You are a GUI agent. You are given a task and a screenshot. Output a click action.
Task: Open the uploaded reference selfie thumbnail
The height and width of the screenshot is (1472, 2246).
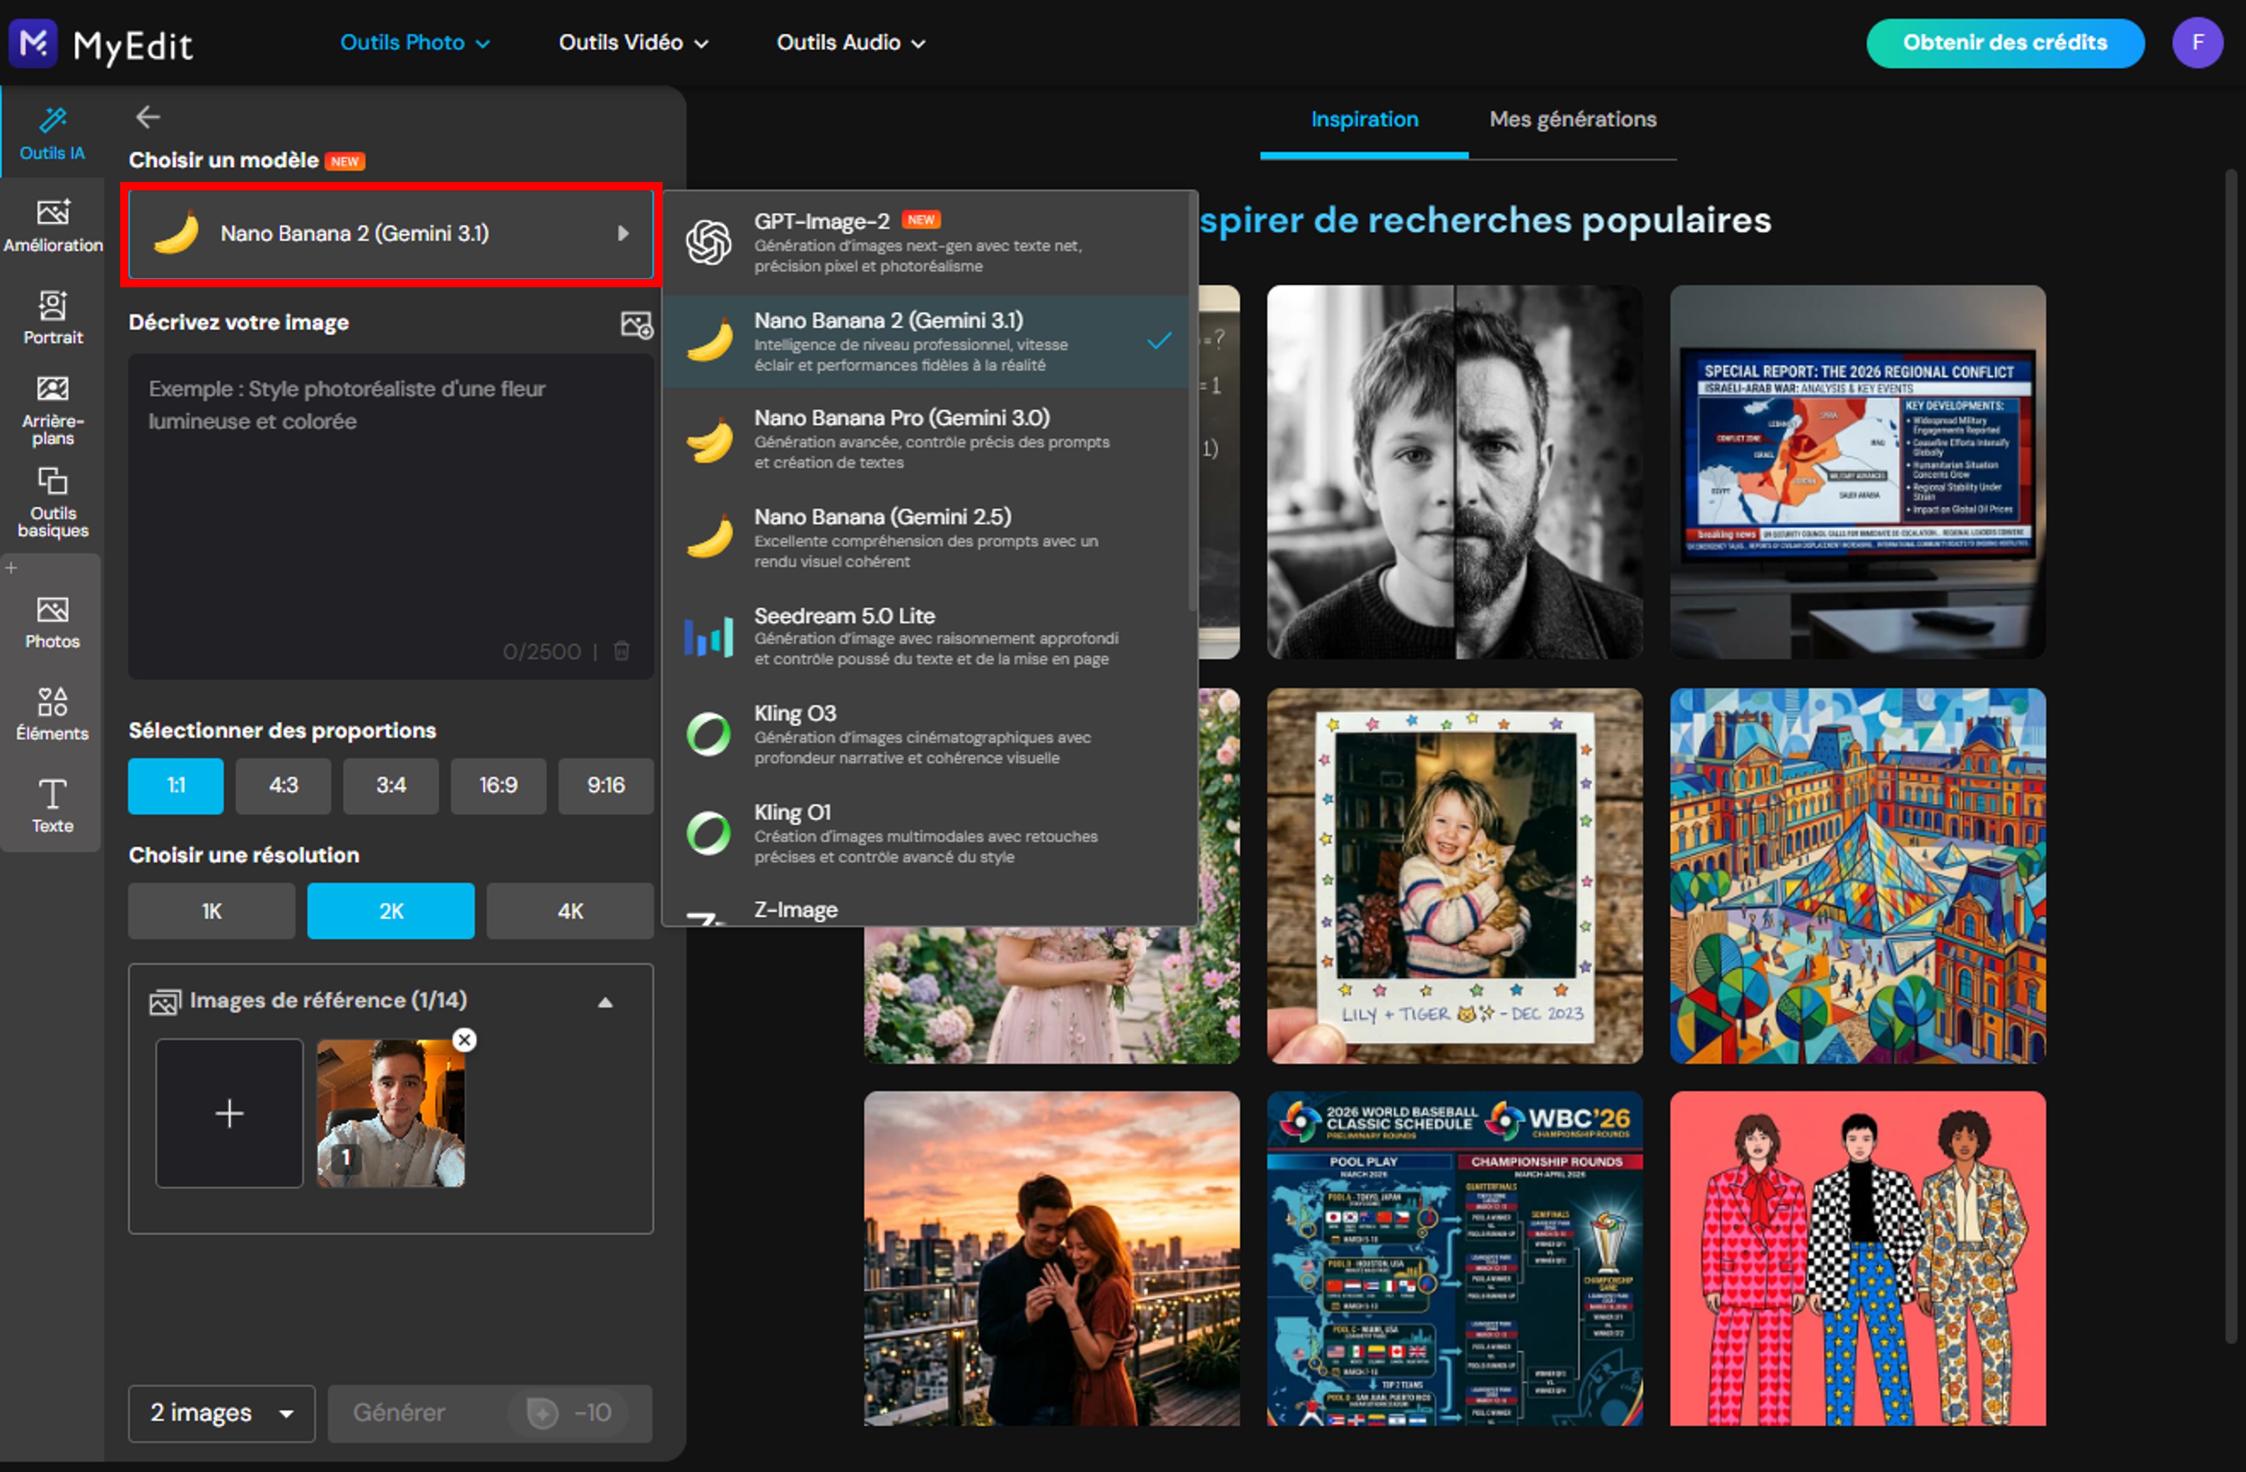(391, 1113)
